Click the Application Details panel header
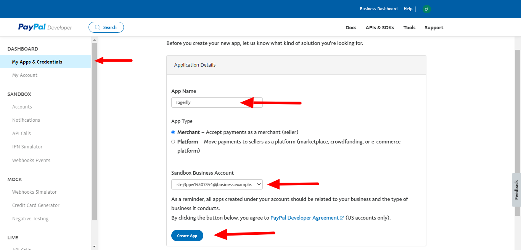The width and height of the screenshot is (521, 250). pyautogui.click(x=296, y=65)
